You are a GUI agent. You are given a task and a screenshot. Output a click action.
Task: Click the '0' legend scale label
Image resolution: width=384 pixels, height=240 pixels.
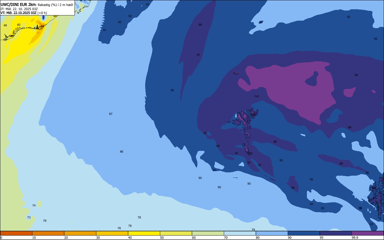pyautogui.click(x=1, y=238)
